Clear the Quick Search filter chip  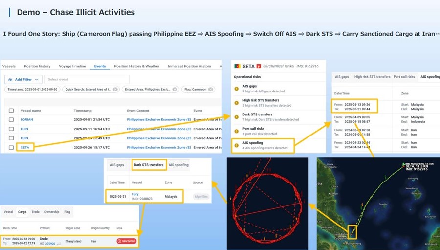point(115,90)
